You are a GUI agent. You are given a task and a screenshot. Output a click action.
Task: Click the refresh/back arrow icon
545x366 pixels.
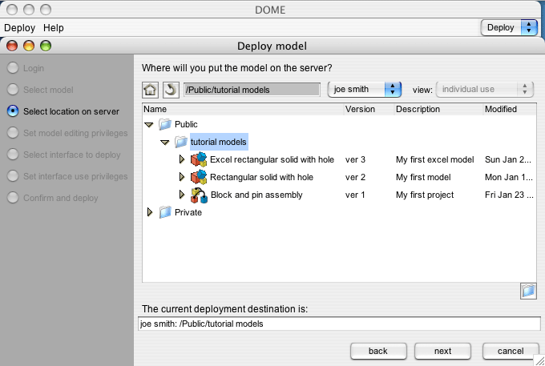point(171,90)
